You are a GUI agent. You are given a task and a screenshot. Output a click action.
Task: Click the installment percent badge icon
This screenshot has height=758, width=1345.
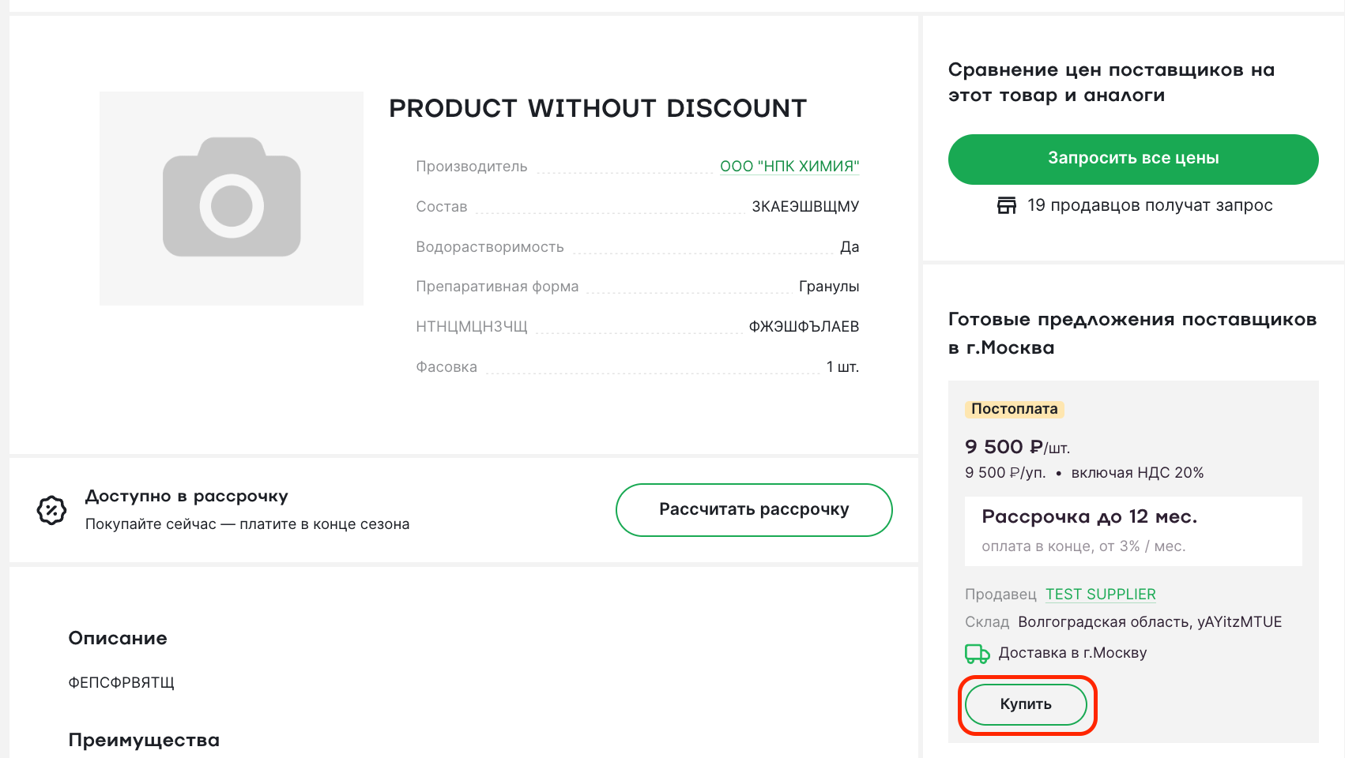52,510
